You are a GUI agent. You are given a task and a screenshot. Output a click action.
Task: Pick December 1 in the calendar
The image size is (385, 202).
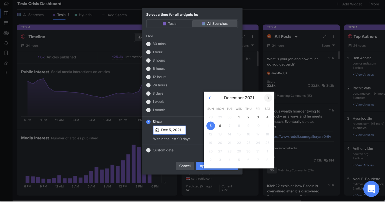click(x=239, y=117)
